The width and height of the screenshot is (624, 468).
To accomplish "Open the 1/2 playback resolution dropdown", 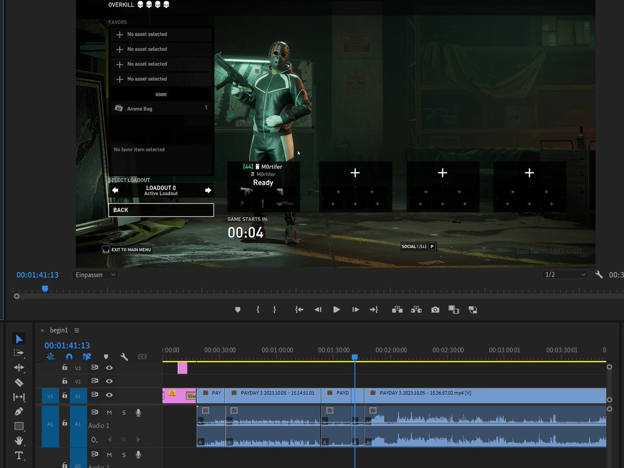I will click(x=565, y=274).
